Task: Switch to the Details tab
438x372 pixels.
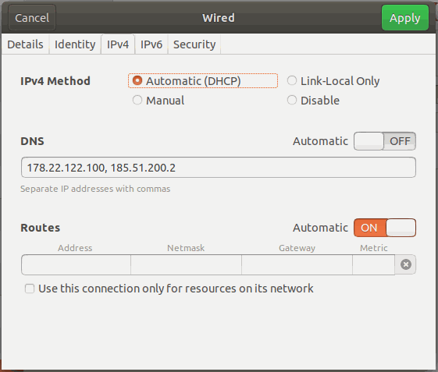Action: (x=26, y=44)
